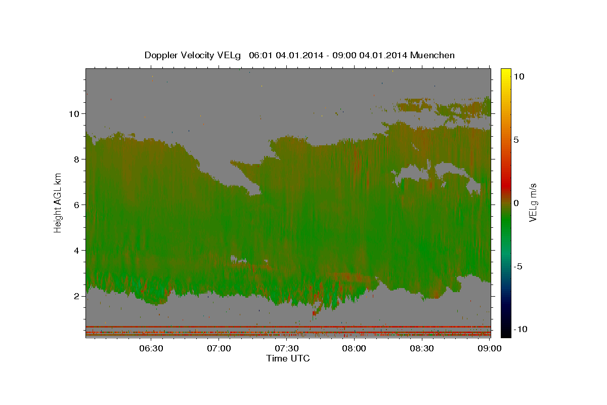607x405 pixels.
Task: Click the 07:30 time tick label
Action: [286, 348]
